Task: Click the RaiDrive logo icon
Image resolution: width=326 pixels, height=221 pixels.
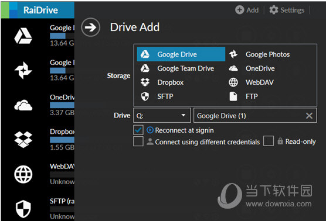Action: (x=9, y=10)
